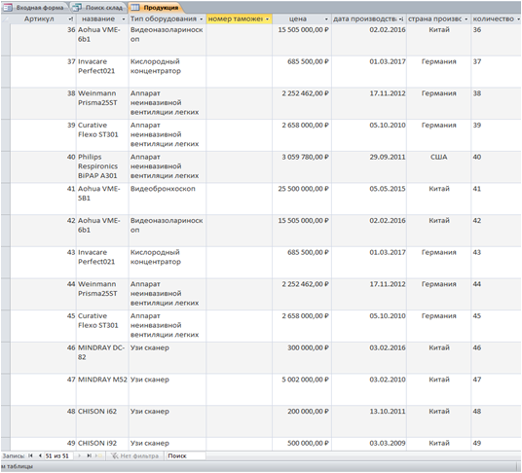Click the 'CHISON i92' name cell
The height and width of the screenshot is (473, 522).
click(x=102, y=445)
